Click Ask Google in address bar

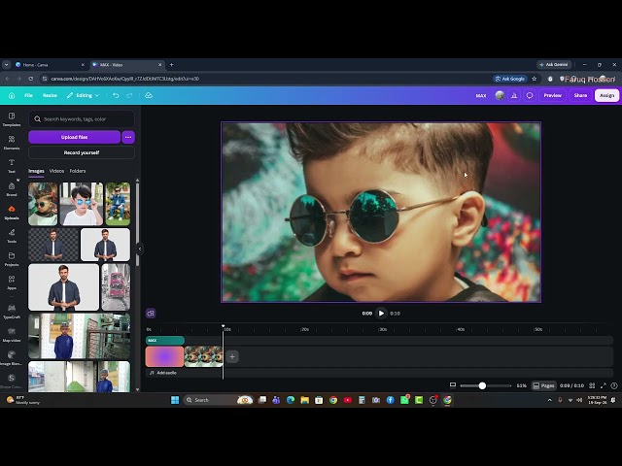pos(509,79)
